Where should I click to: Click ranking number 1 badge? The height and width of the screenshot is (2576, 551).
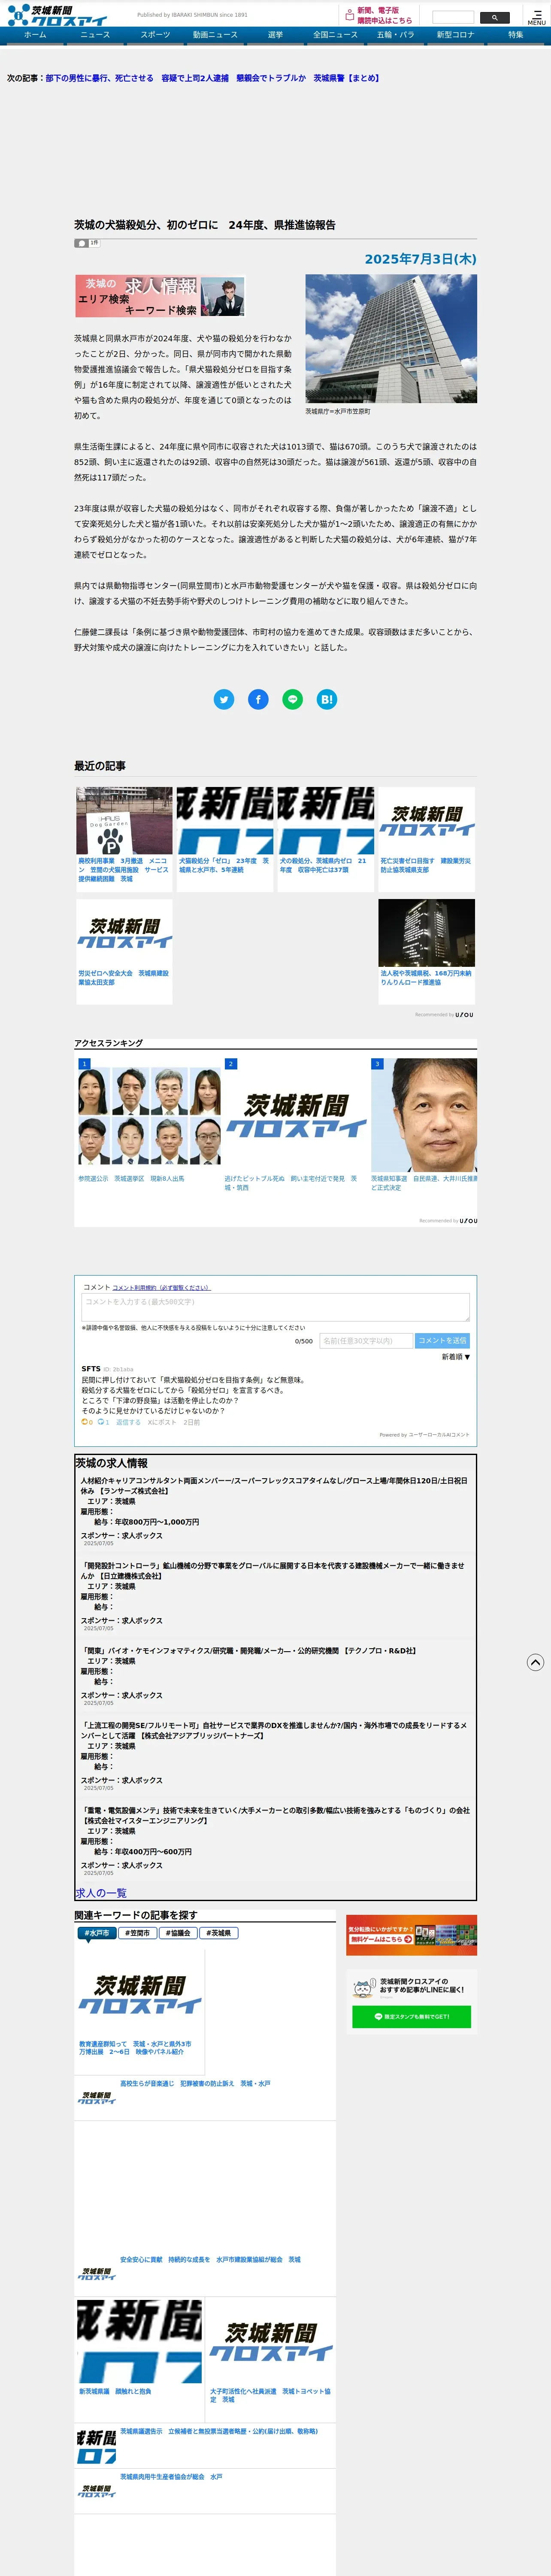pos(85,1064)
